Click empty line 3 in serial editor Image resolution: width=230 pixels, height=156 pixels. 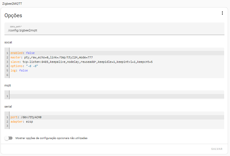[x=117, y=126]
